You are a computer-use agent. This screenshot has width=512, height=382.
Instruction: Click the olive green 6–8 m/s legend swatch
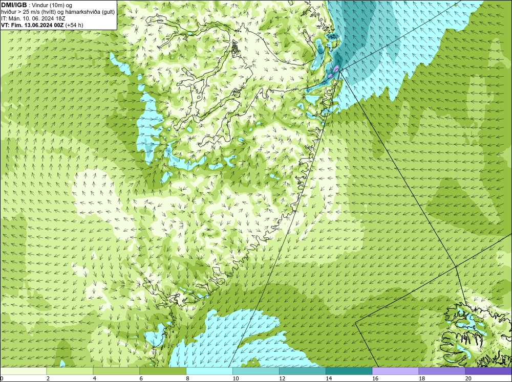(163, 371)
